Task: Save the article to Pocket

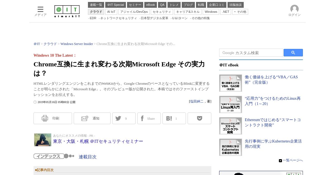Action: [x=199, y=118]
